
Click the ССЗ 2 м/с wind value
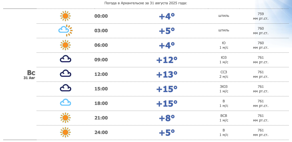[x=224, y=74]
